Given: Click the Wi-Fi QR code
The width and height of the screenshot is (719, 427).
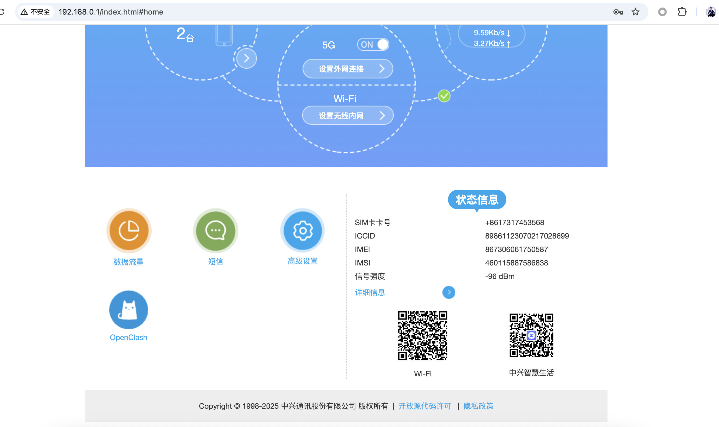Looking at the screenshot, I should (x=423, y=335).
